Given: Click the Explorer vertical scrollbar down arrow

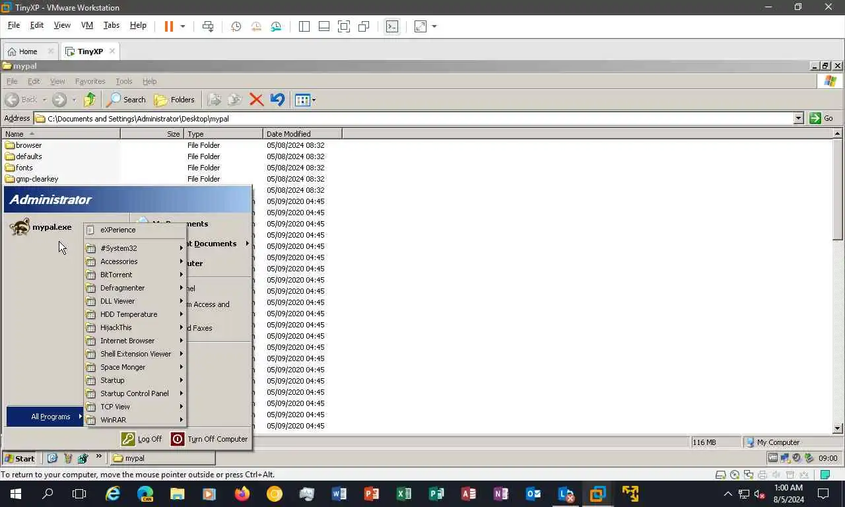Looking at the screenshot, I should [838, 428].
